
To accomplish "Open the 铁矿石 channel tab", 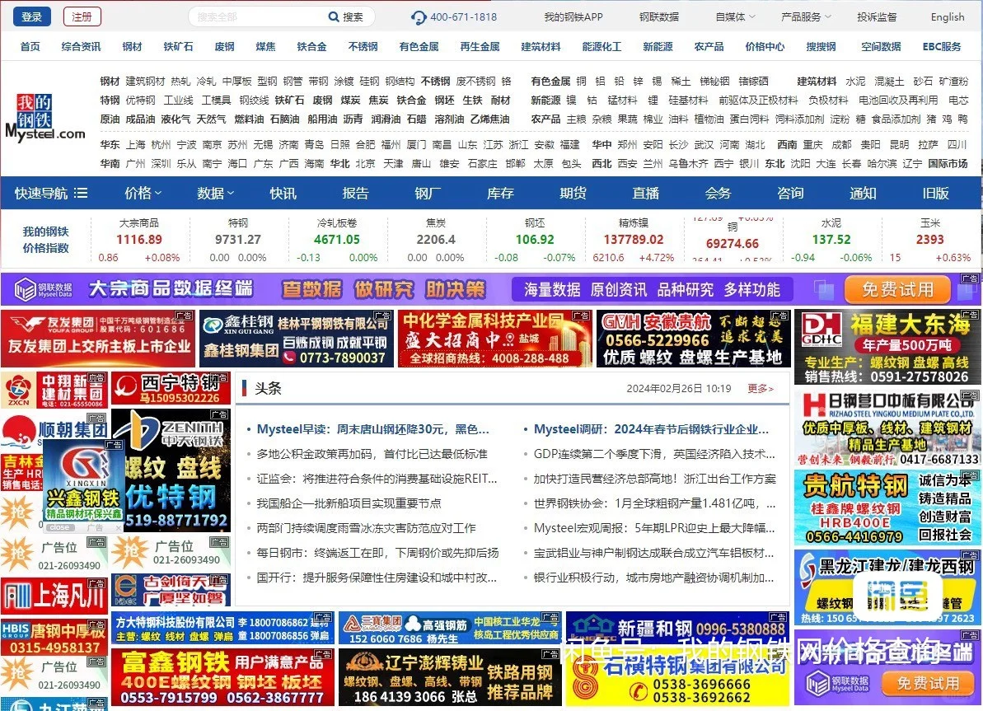I will (178, 47).
